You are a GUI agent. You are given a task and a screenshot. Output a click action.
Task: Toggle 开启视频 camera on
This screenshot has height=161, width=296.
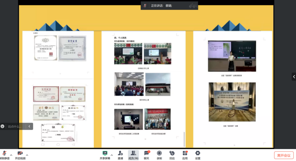20,153
